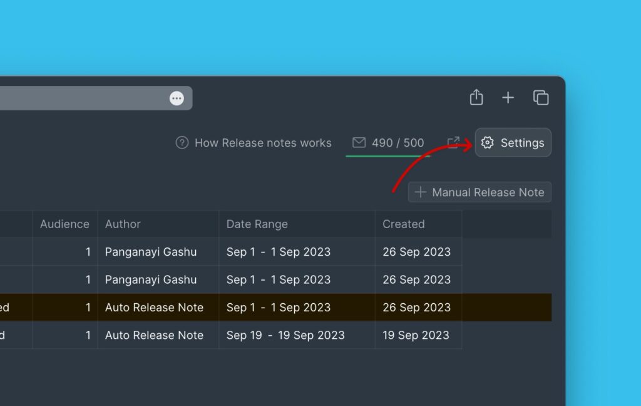Click the tab overview icon at top right
641x406 pixels.
click(x=540, y=98)
